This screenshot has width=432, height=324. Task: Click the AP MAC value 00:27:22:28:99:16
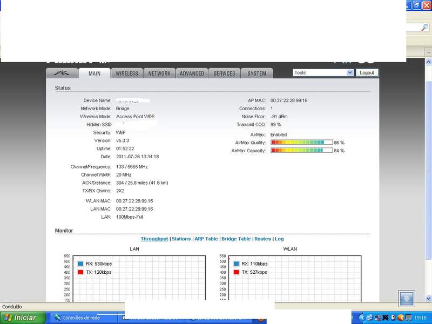point(289,100)
